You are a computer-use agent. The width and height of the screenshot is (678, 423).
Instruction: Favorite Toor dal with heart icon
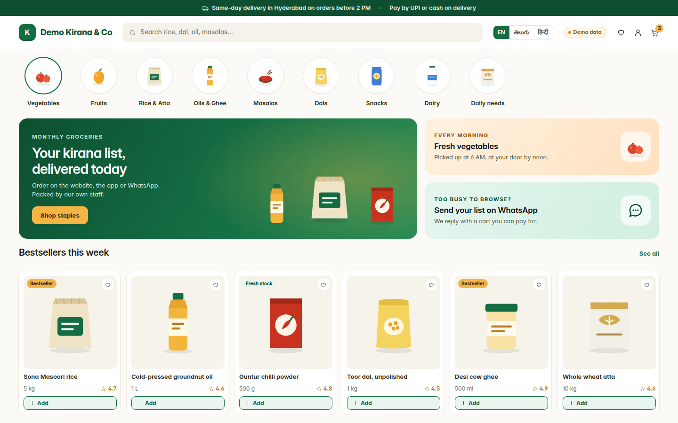click(x=431, y=285)
